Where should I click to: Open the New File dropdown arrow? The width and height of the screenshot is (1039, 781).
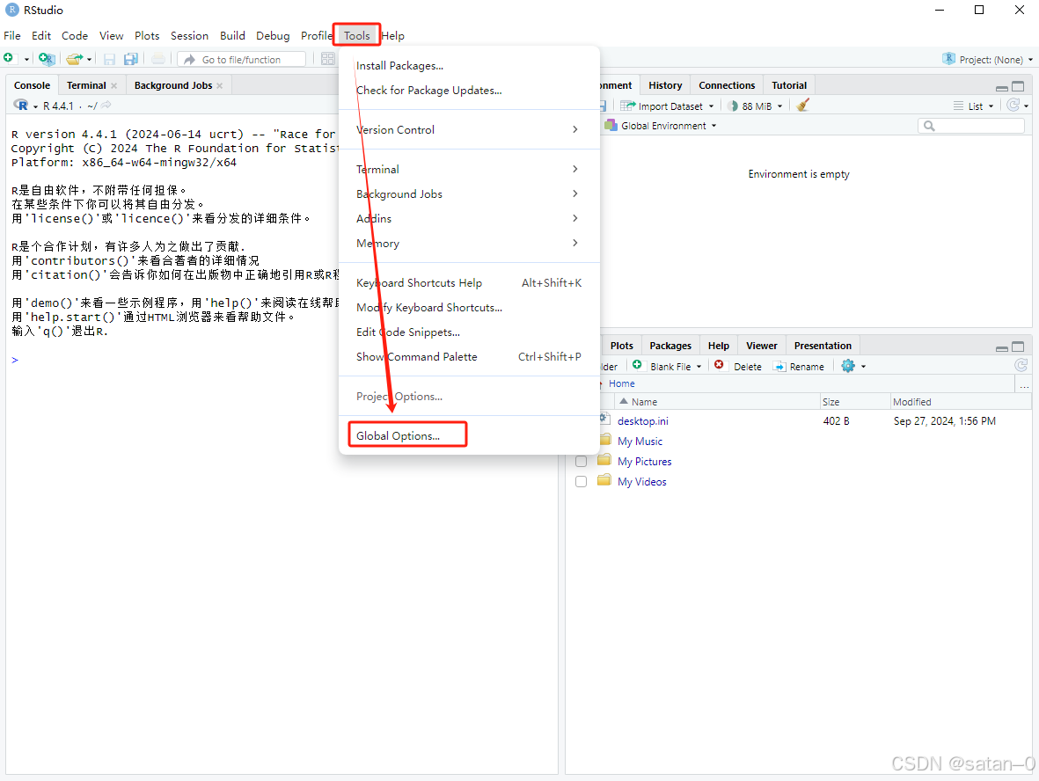pos(26,59)
